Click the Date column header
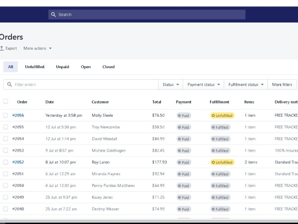Viewport: 298px width, 224px height. 49,102
